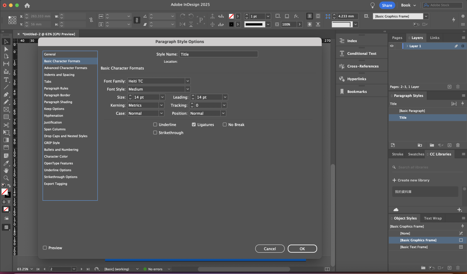Viewport: 467px width, 274px height.
Task: Open the Bookmarks panel icon
Action: 342,92
